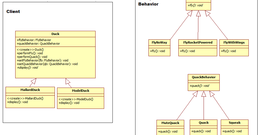259x135 pixels.
Task: Click FlyNoWay's +fly(): void operation
Action: (x=157, y=51)
